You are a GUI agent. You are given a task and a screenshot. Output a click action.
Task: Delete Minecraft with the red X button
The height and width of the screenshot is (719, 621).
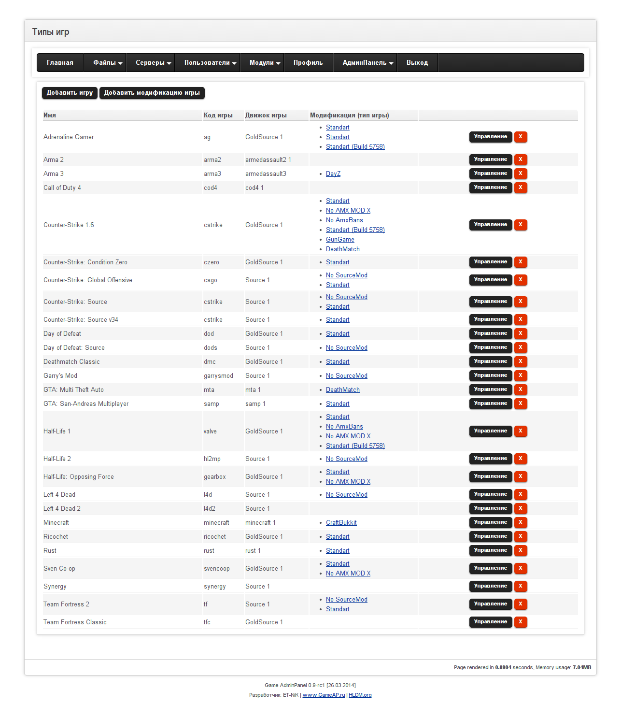click(521, 522)
